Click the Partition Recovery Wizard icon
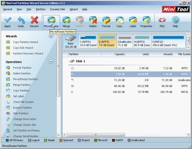This screenshot has width=192, height=149. 8,54
